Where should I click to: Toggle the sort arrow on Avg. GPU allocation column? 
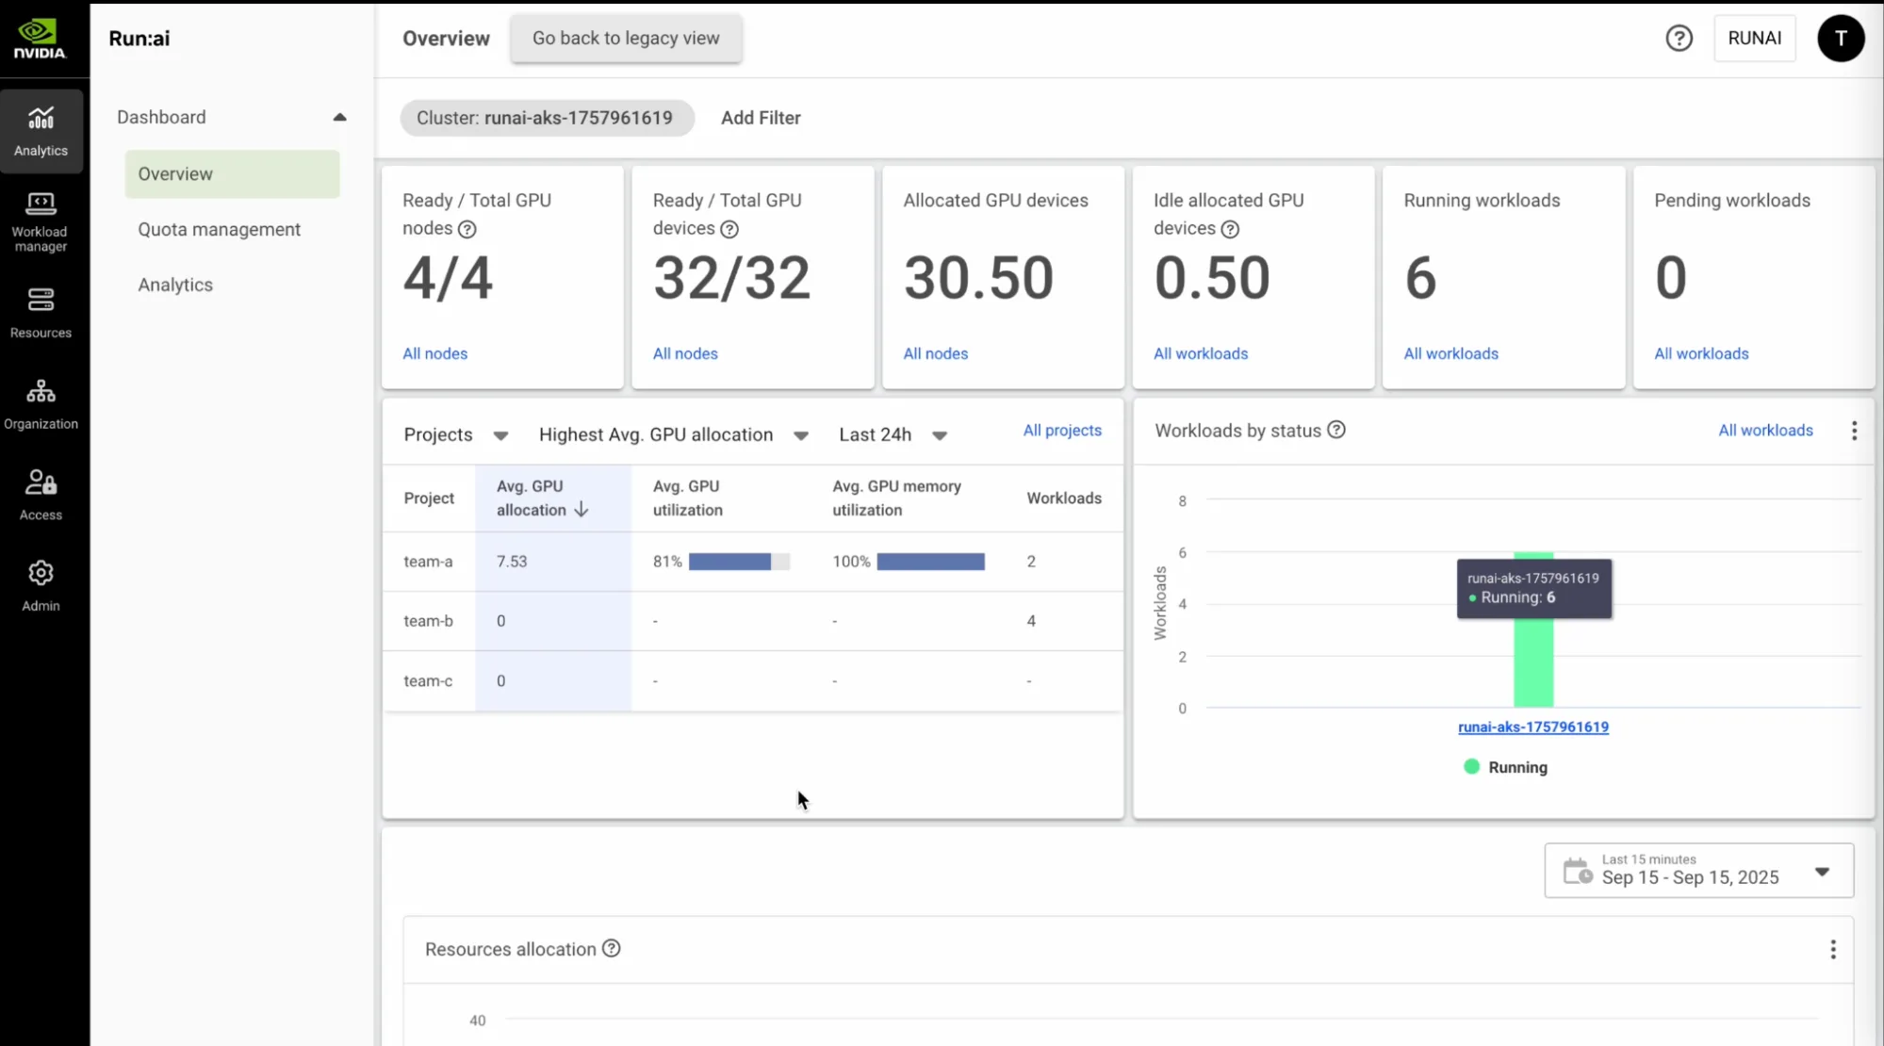pos(582,509)
